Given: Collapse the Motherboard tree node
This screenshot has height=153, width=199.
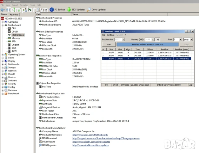Looking at the screenshot, I should click(x=3, y=25).
